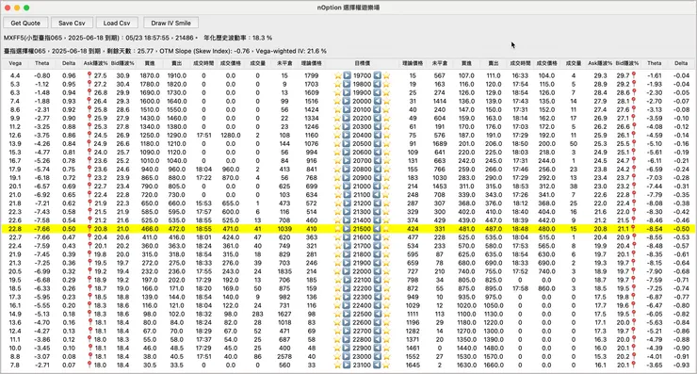Click put last price 860.0

pos(546,288)
